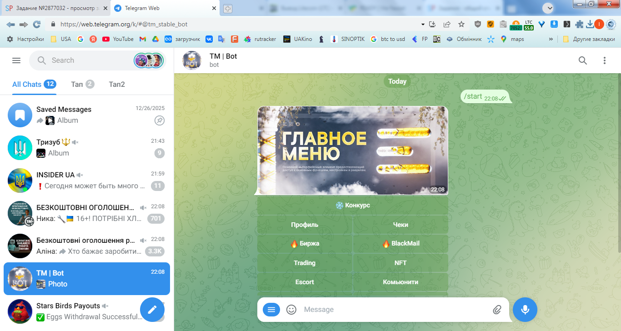Open the Google Translate bookmark icon

[222, 39]
